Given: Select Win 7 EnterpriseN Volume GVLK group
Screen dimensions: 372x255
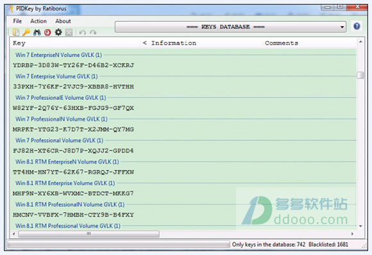Looking at the screenshot, I should (x=58, y=55).
